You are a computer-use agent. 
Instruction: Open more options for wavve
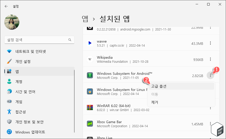[210, 43]
